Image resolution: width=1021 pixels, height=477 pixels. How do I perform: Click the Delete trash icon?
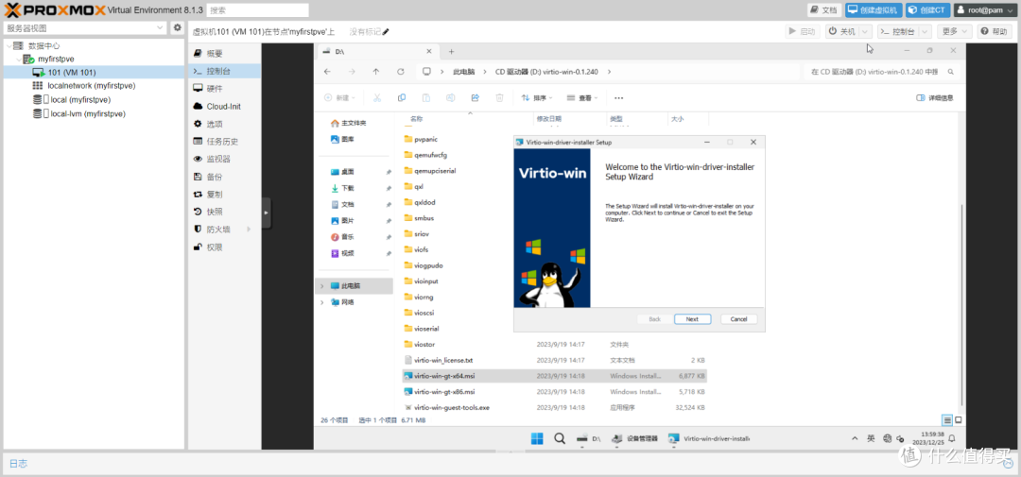(499, 97)
